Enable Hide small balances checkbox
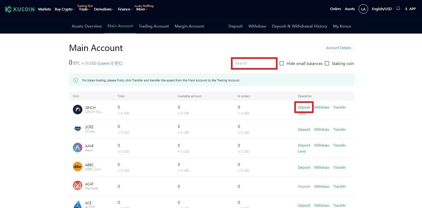This screenshot has width=422, height=208. pos(282,63)
